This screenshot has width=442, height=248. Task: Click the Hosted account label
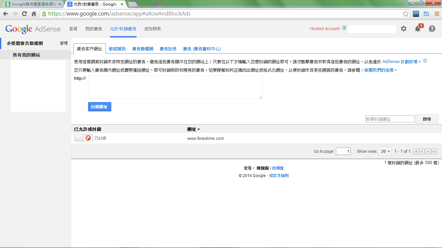click(325, 28)
